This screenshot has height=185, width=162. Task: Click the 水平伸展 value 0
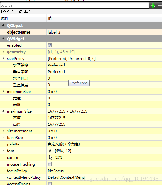(49, 78)
